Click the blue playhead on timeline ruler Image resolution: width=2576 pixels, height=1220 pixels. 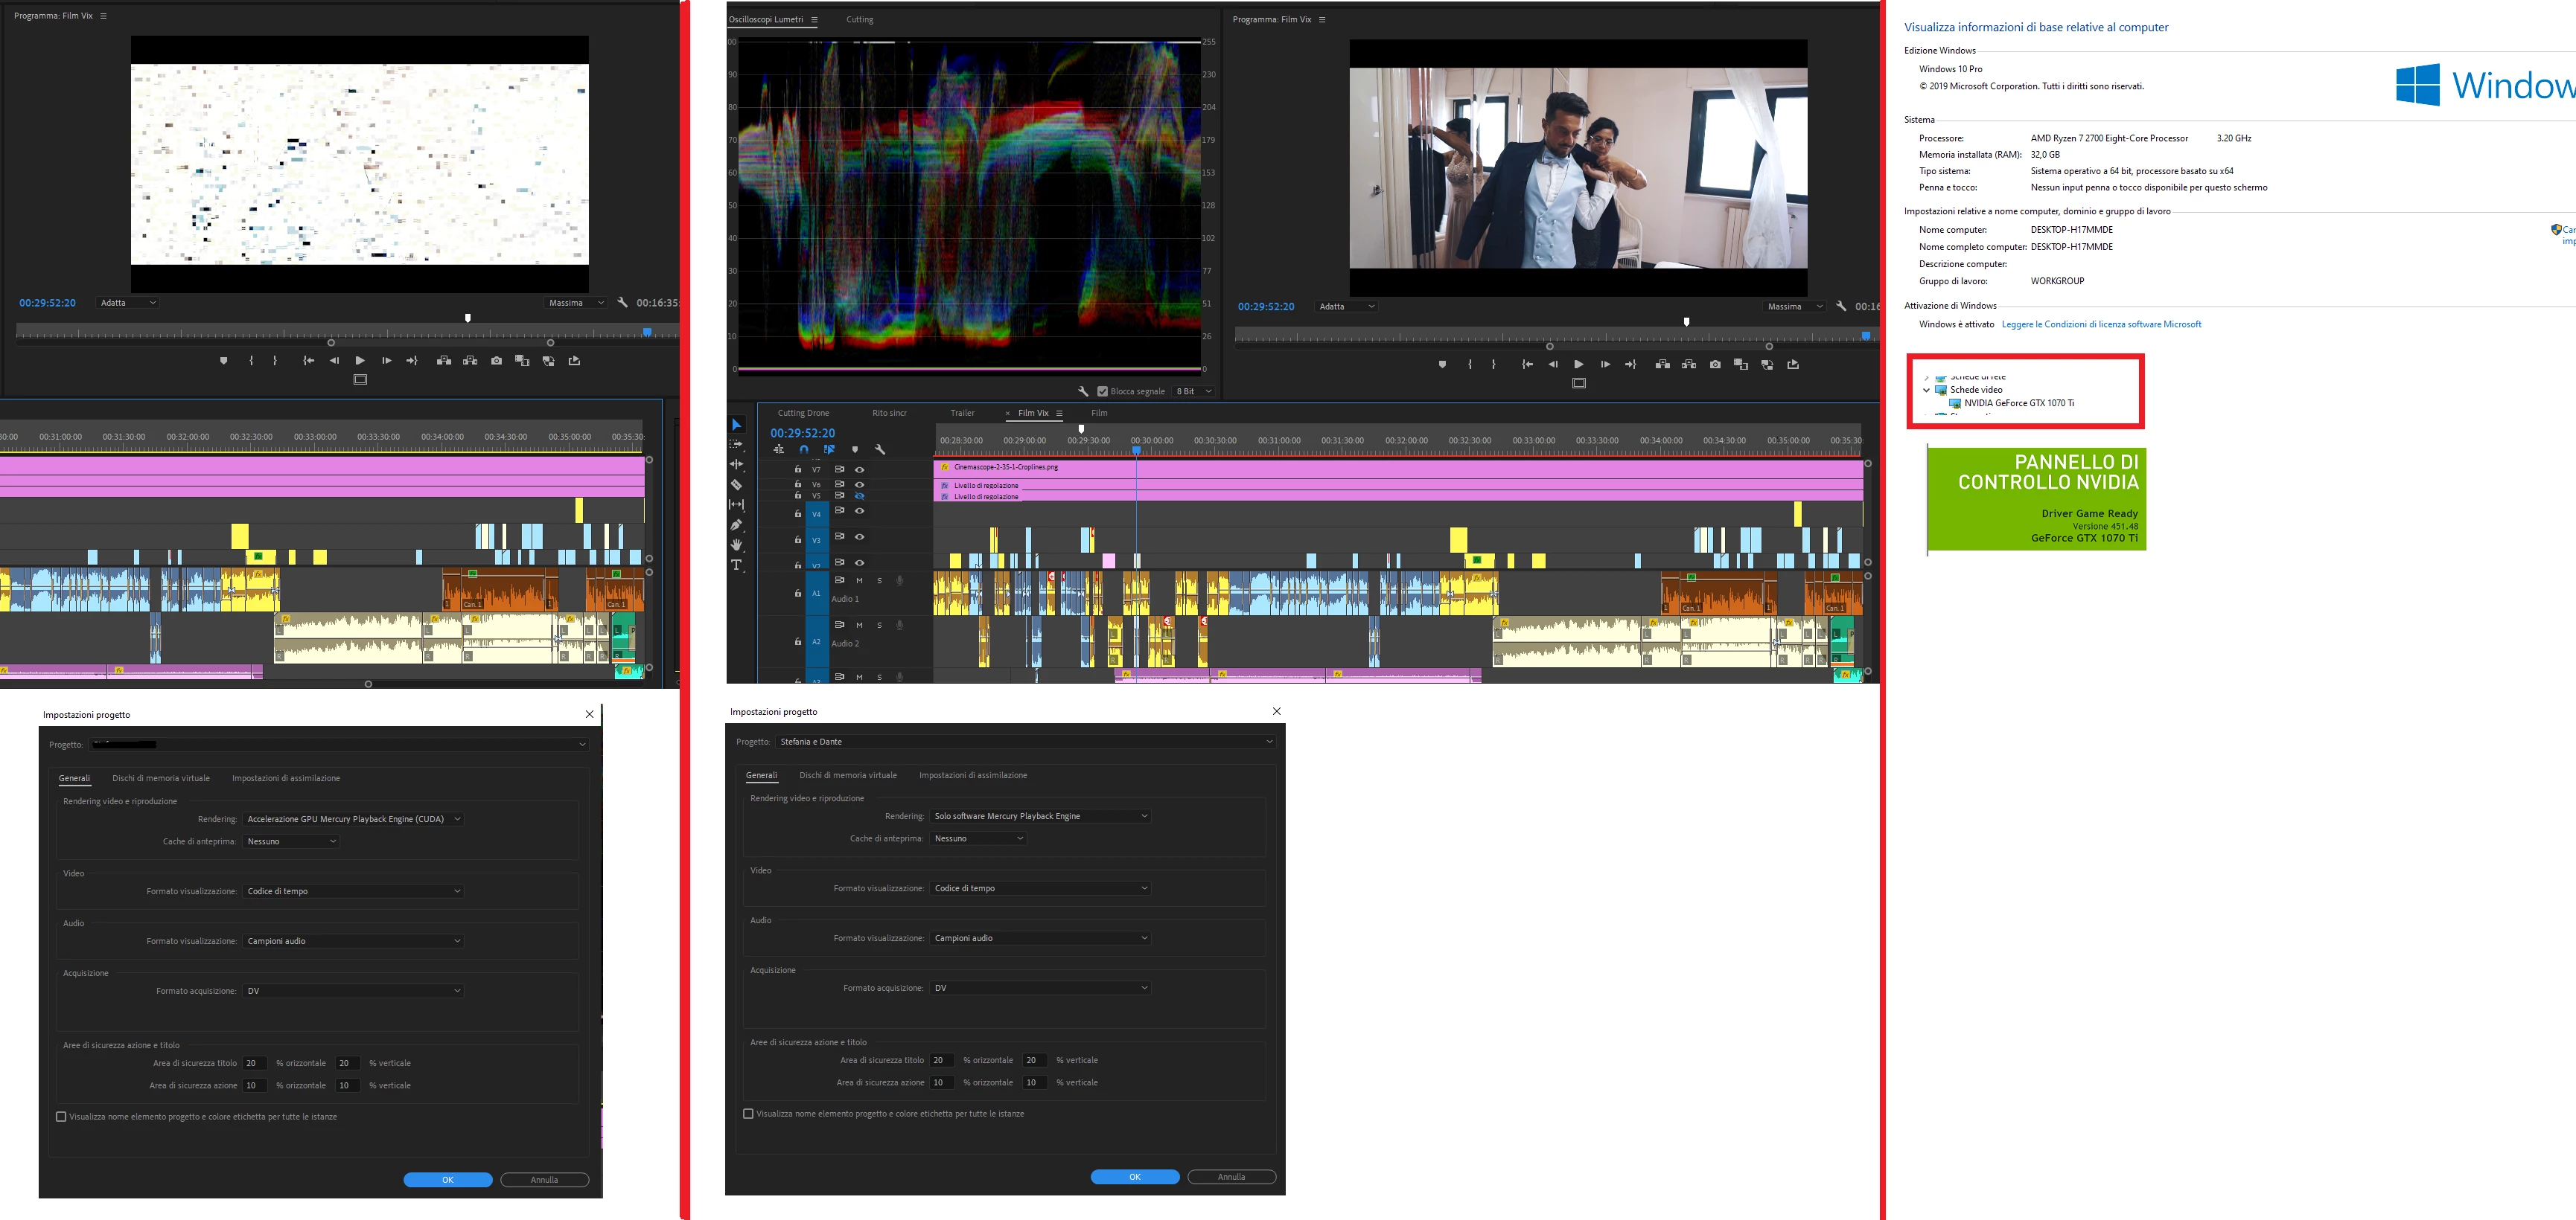[x=1136, y=449]
